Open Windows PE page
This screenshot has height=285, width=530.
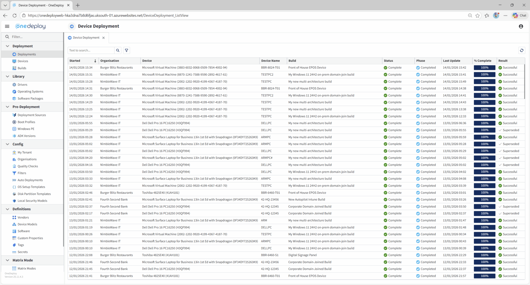point(26,129)
